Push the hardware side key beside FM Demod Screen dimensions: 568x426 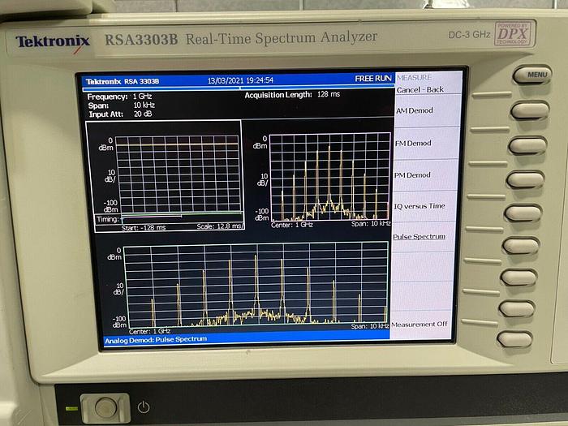point(527,145)
